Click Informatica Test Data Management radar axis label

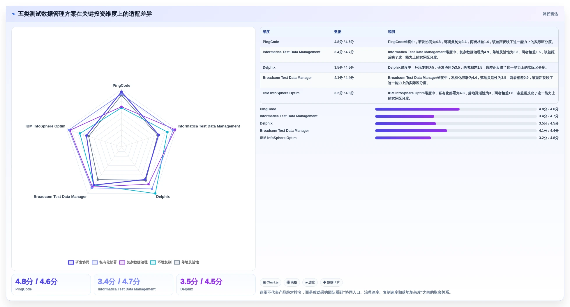pyautogui.click(x=209, y=126)
